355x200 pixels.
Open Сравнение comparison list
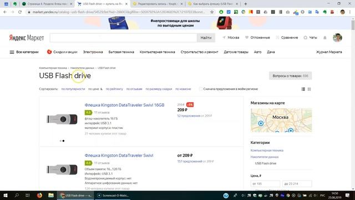point(287,38)
